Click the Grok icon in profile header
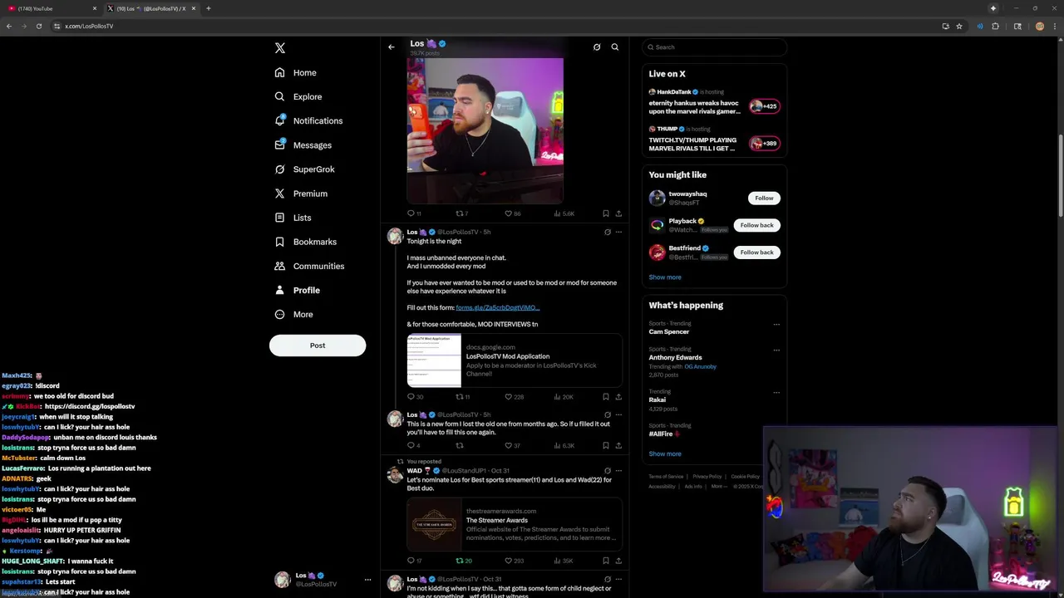The image size is (1064, 598). pos(597,47)
